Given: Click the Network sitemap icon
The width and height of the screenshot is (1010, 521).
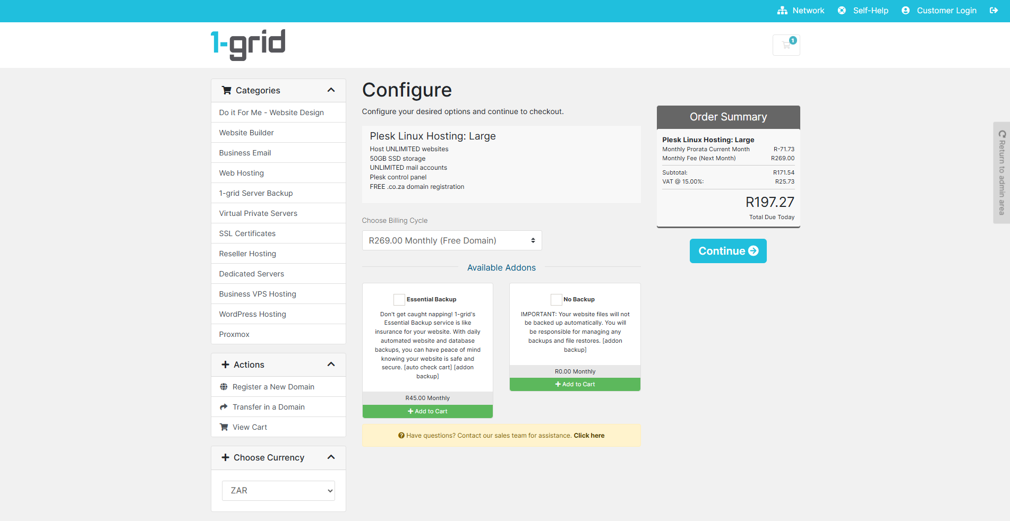Looking at the screenshot, I should [782, 11].
